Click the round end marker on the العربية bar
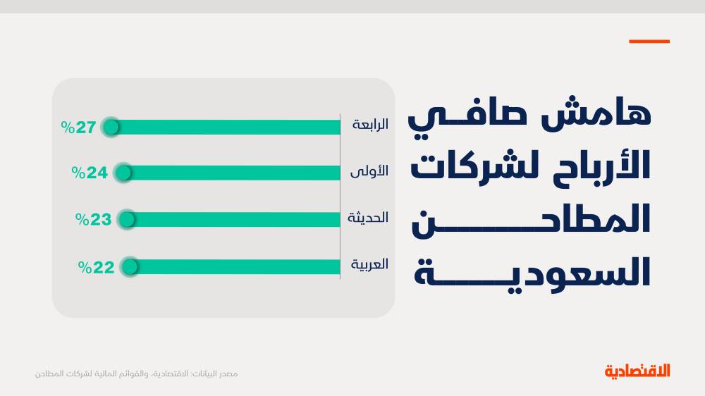This screenshot has height=396, width=705. pos(129,267)
